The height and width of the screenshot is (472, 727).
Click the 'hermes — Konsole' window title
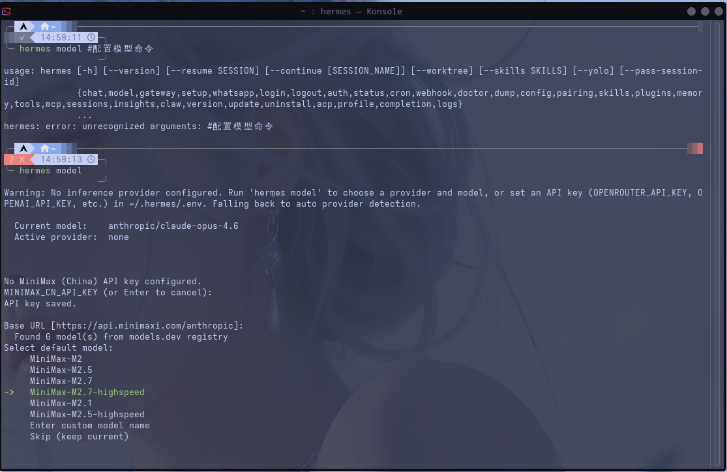coord(351,11)
